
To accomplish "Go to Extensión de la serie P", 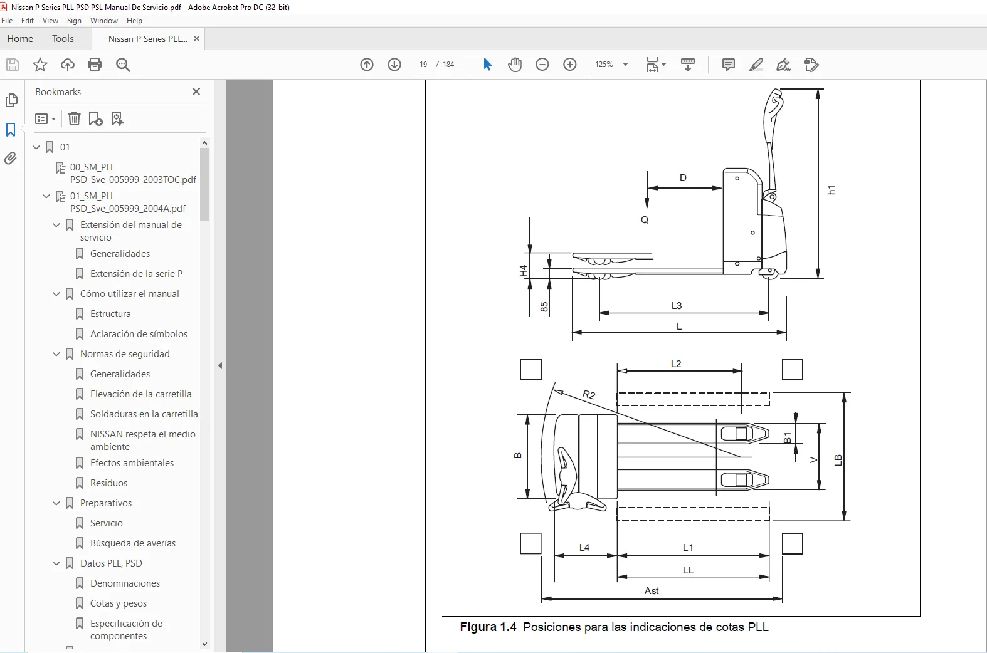I will coord(136,274).
